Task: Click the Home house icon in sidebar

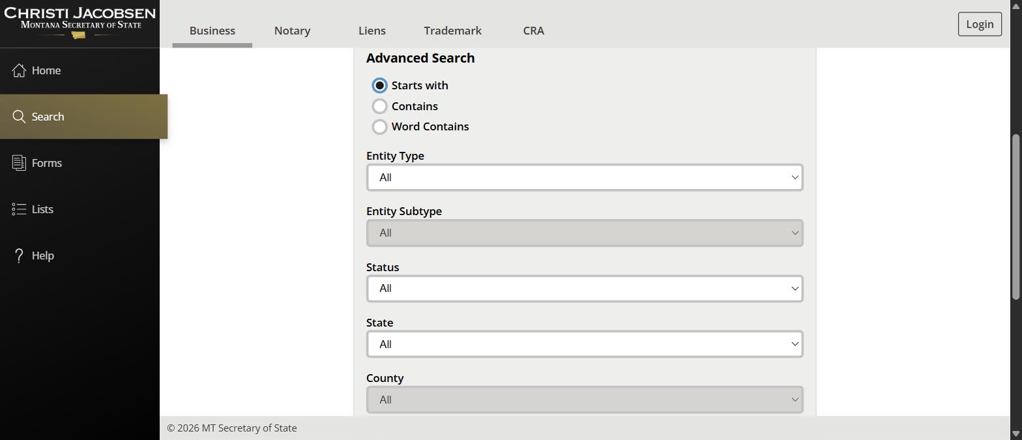Action: pos(19,70)
